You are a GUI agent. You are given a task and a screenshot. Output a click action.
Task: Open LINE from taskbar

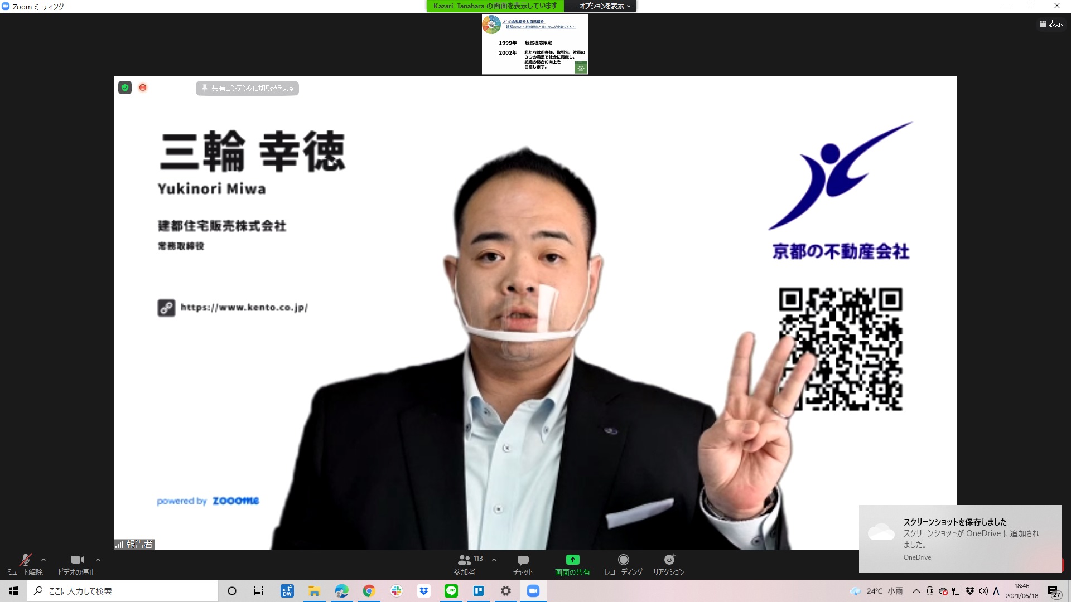tap(451, 591)
